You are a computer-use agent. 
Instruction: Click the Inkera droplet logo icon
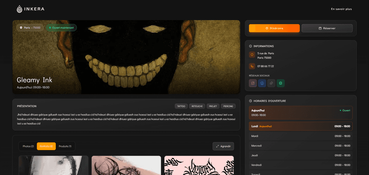click(19, 9)
